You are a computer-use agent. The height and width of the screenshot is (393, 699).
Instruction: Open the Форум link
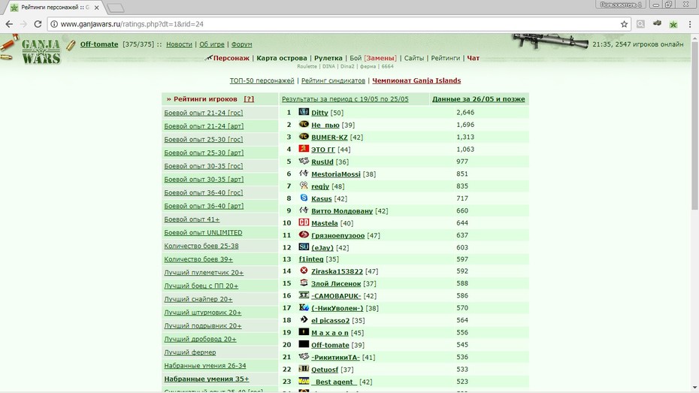pyautogui.click(x=241, y=44)
